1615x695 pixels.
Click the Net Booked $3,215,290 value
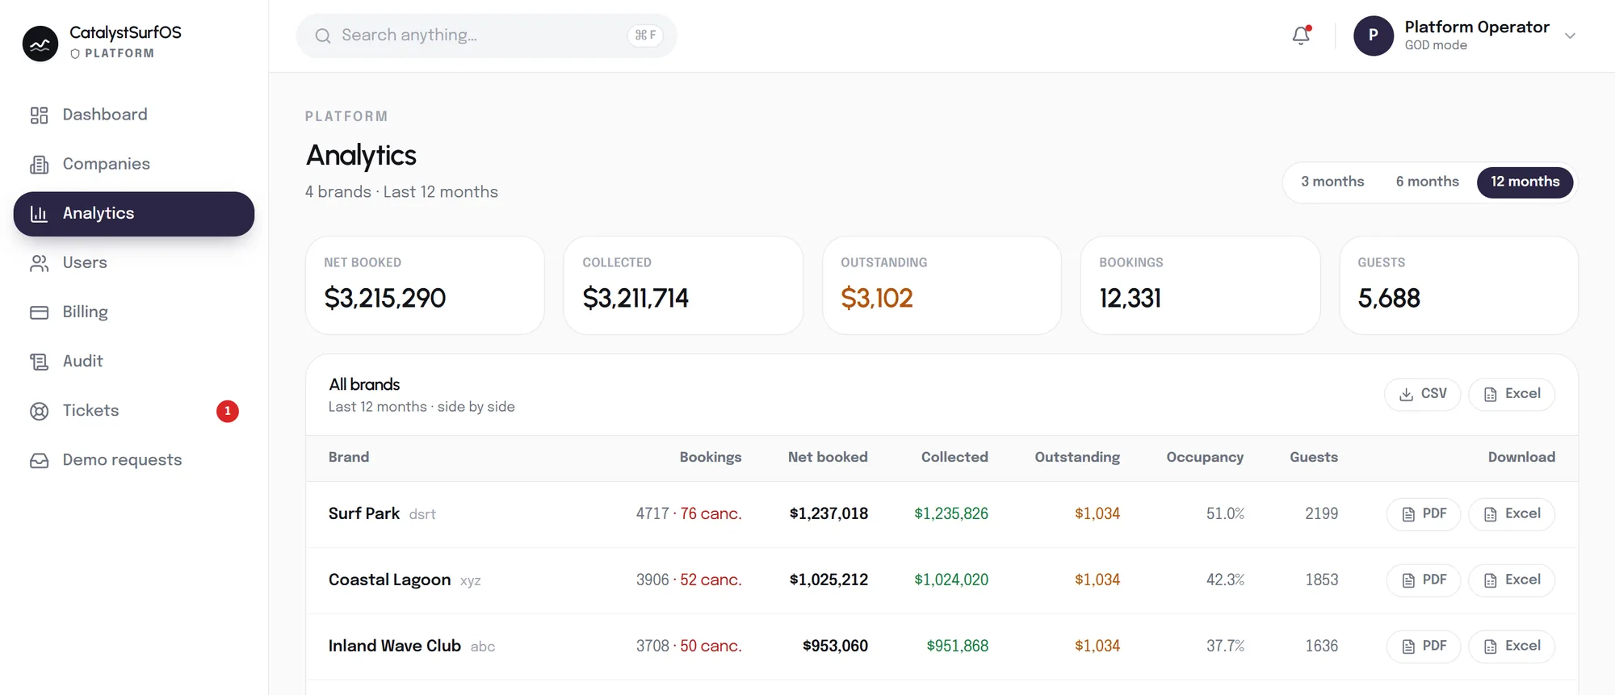[385, 299]
